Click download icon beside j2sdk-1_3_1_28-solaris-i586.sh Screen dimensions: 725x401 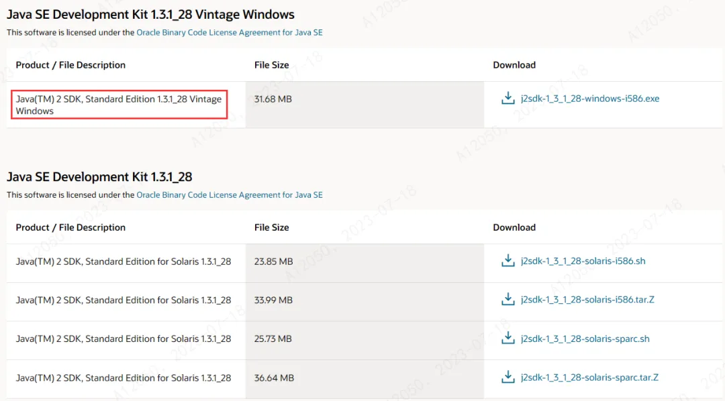[507, 261]
